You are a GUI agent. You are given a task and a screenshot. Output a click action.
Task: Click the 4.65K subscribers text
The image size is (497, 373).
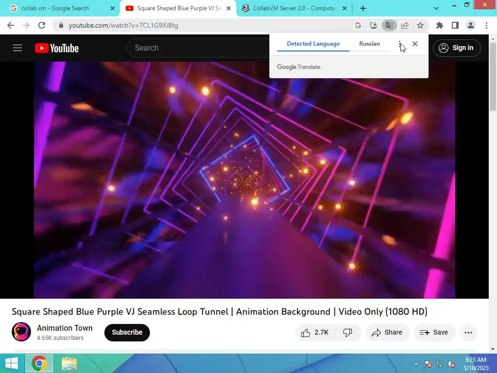(x=60, y=338)
